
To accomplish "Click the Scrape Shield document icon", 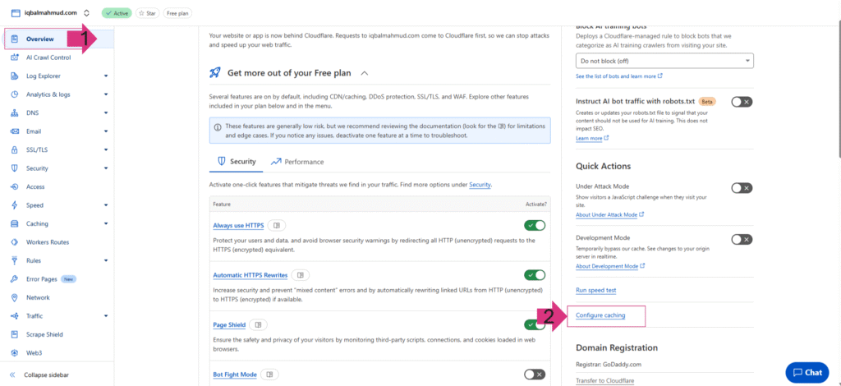I will [15, 334].
